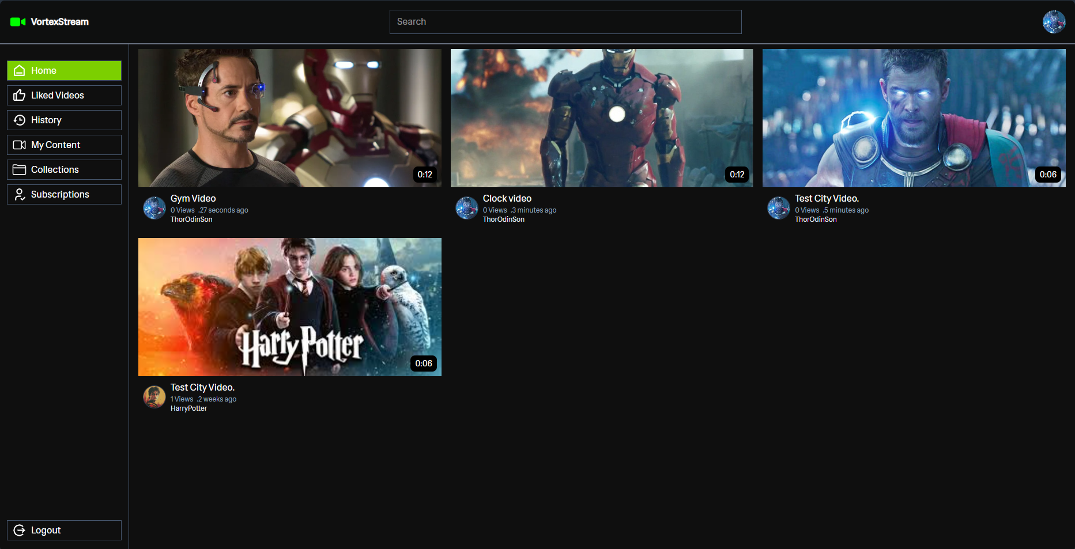This screenshot has width=1075, height=549.
Task: Click the VortexStream camera logo icon
Action: 18,22
